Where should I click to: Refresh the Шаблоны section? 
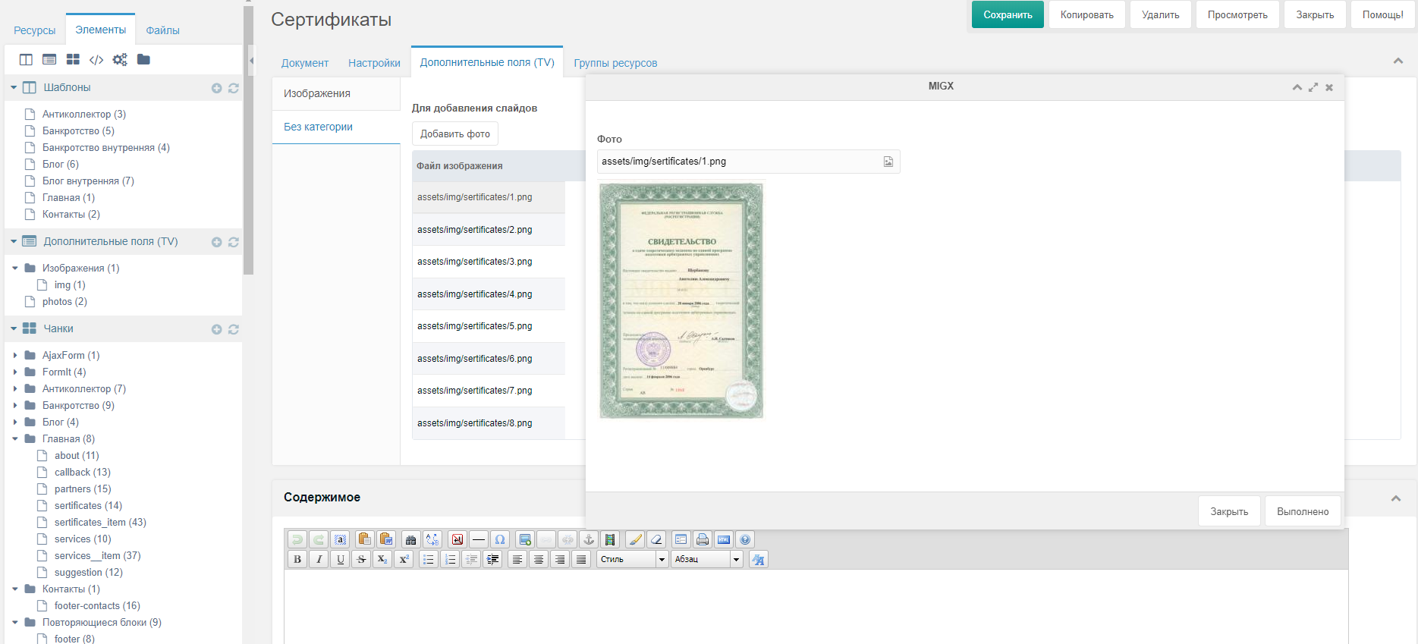tap(234, 88)
